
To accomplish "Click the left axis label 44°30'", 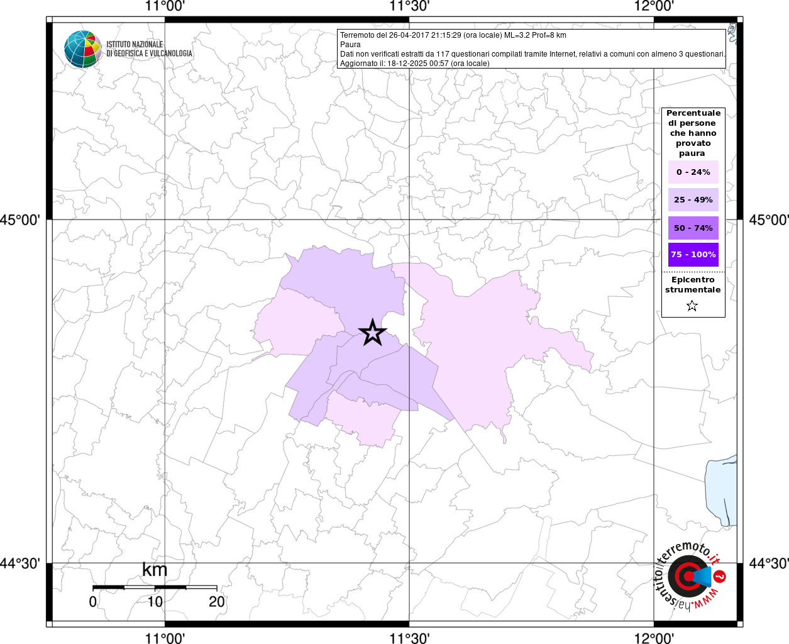I will pyautogui.click(x=20, y=563).
